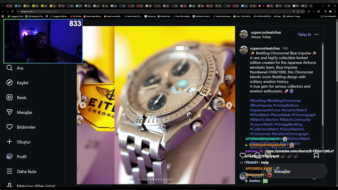The height and width of the screenshot is (190, 338).
Task: Open Excalidraw bookmark
Action: pos(202,16)
